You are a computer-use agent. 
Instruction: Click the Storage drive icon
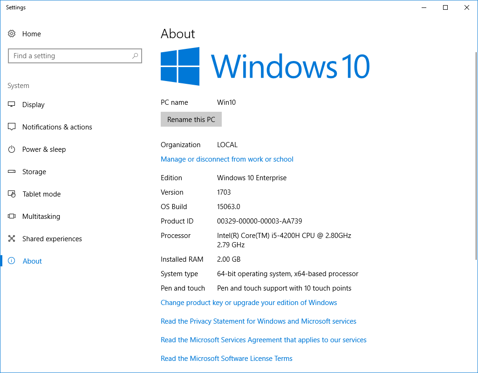12,171
